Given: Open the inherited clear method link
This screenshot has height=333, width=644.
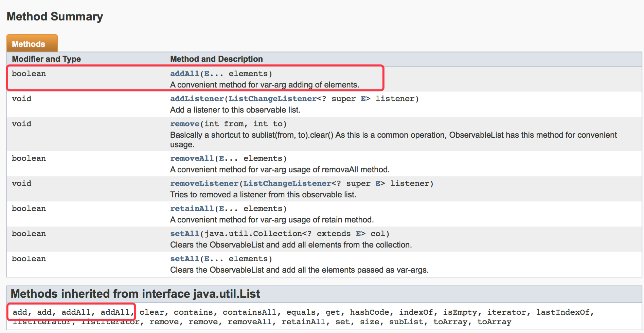Looking at the screenshot, I should 151,312.
